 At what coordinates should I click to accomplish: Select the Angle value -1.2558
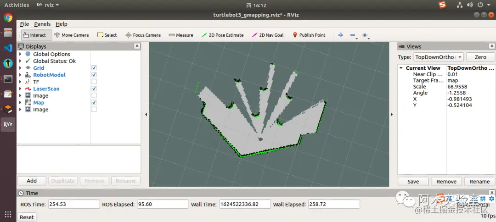pos(456,93)
